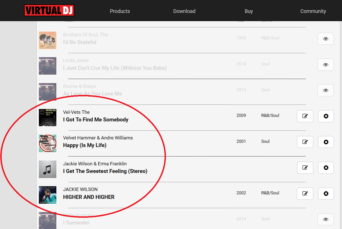Screen dimensions: 342x229
Task: Click I Surrender album cover thumbnail
Action: [x=48, y=221]
